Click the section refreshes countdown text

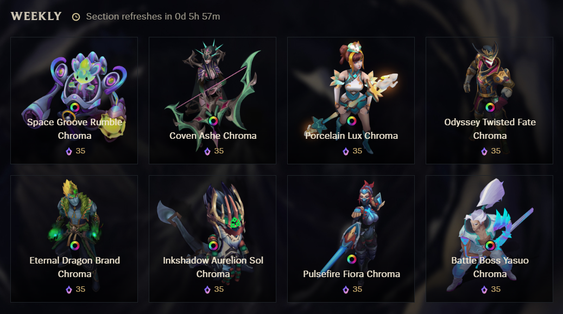coord(153,16)
